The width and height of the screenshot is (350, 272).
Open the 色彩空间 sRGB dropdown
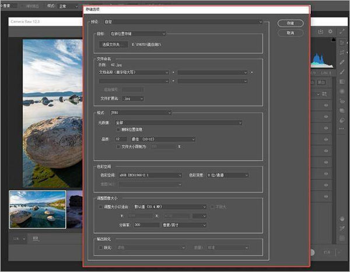pyautogui.click(x=150, y=175)
